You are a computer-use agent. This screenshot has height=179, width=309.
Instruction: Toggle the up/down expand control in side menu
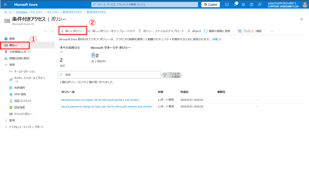(x=45, y=31)
